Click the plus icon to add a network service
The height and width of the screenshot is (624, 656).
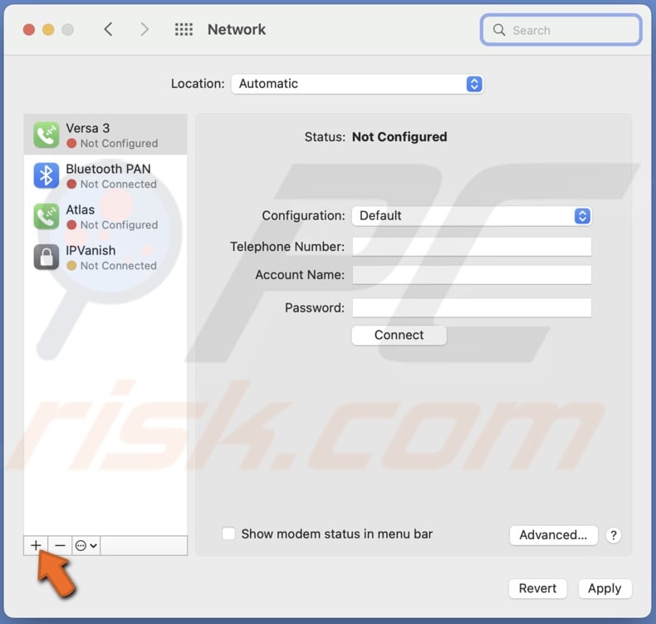click(36, 545)
